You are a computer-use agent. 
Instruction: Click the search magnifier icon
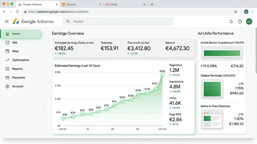tap(68, 21)
